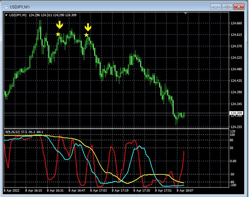Click the 124.525 price scale label
This screenshot has height=197, width=249.
(x=236, y=57)
